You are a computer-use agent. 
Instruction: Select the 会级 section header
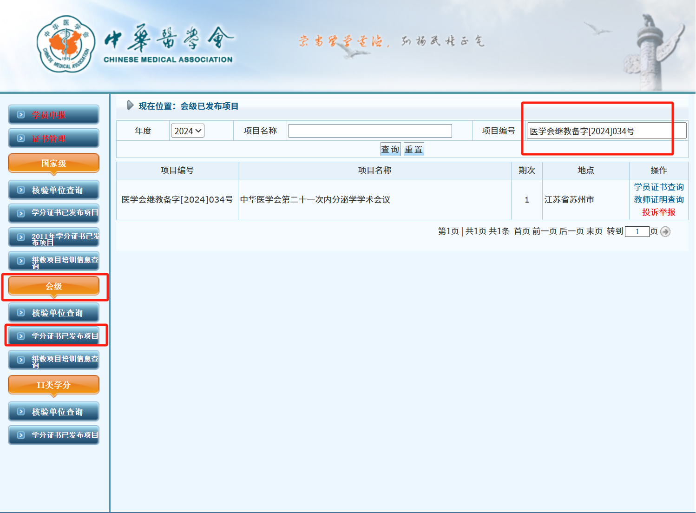click(x=53, y=286)
